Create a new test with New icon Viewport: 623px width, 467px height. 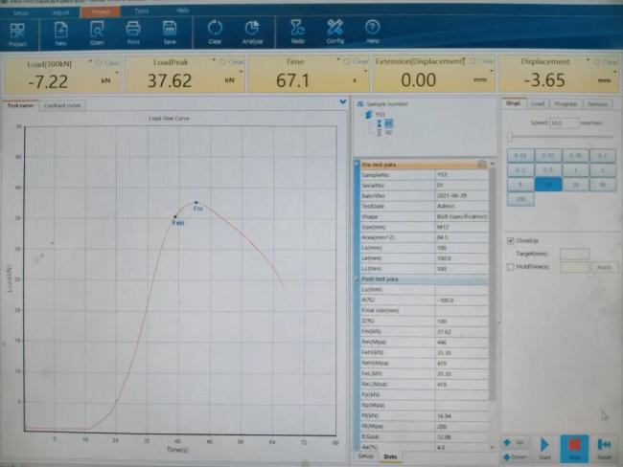click(60, 33)
